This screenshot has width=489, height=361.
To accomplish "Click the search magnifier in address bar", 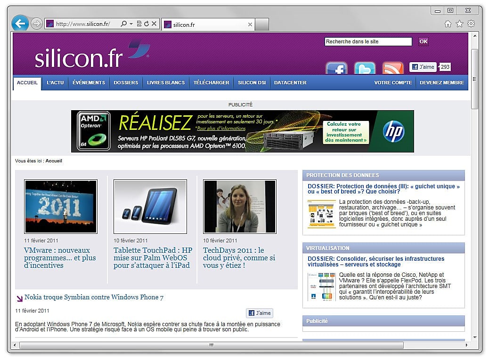I will click(123, 24).
